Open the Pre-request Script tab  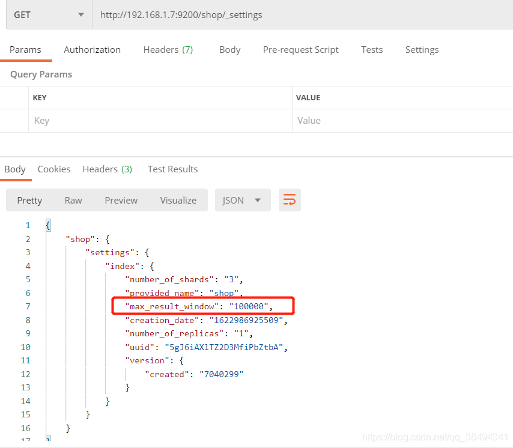300,50
